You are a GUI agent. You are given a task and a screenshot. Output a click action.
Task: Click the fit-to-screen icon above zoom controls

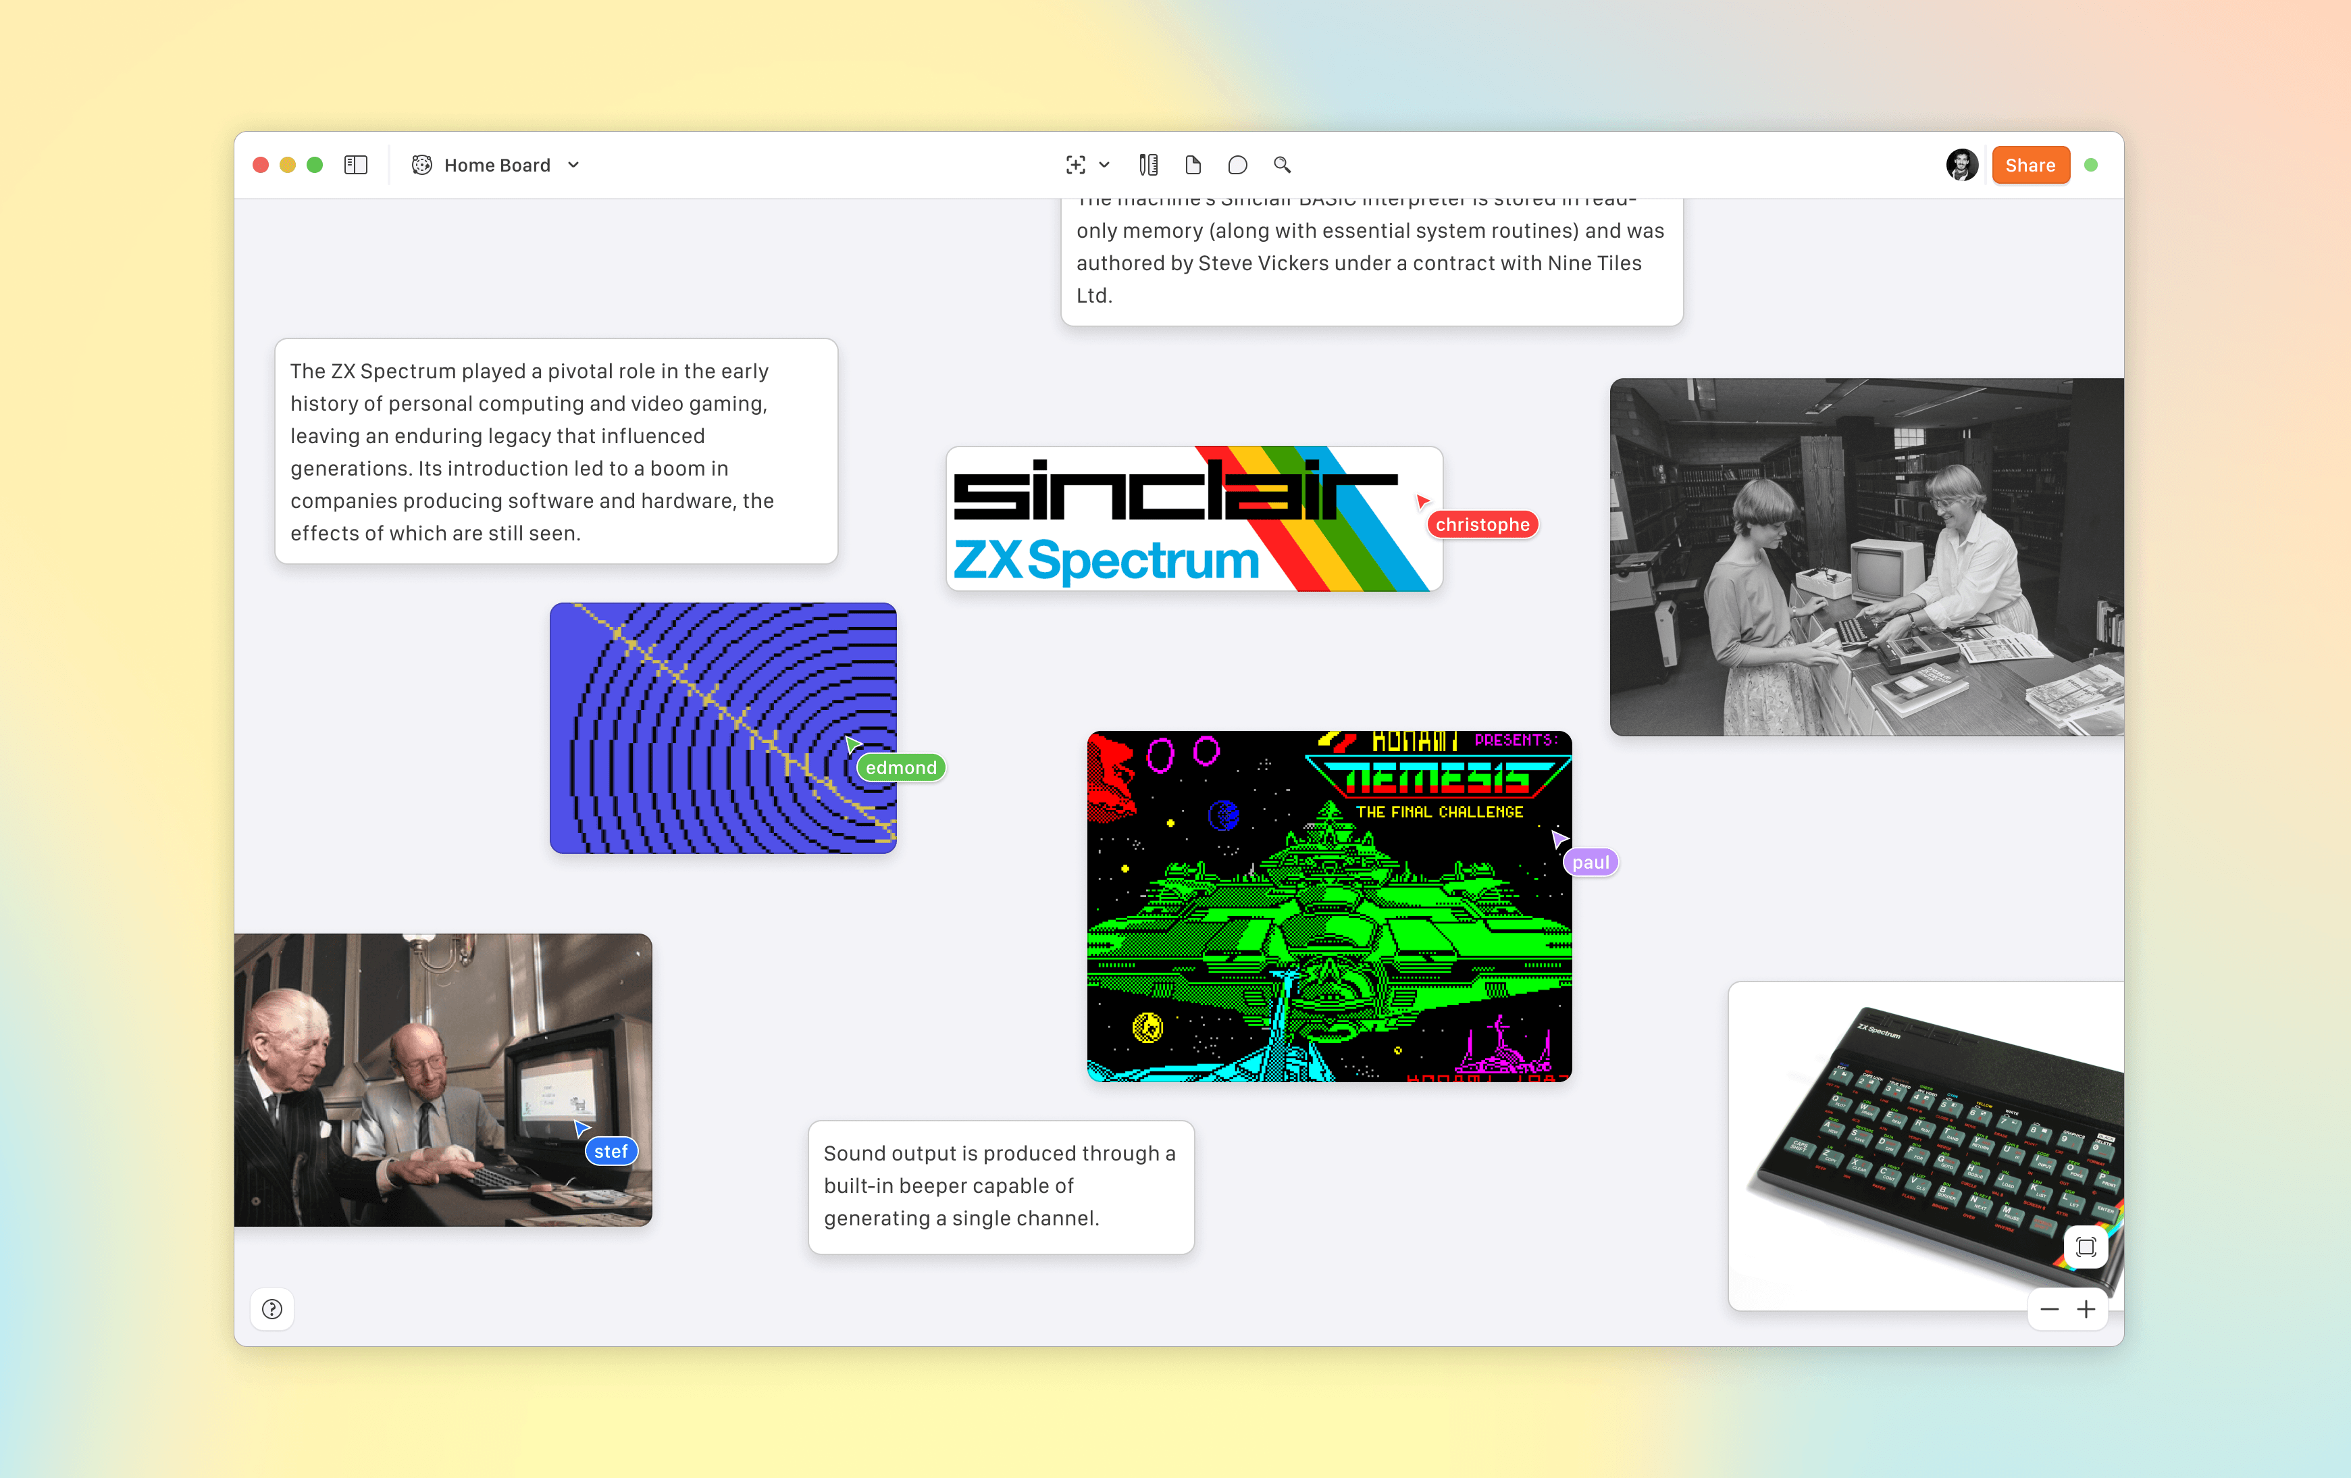point(2086,1246)
